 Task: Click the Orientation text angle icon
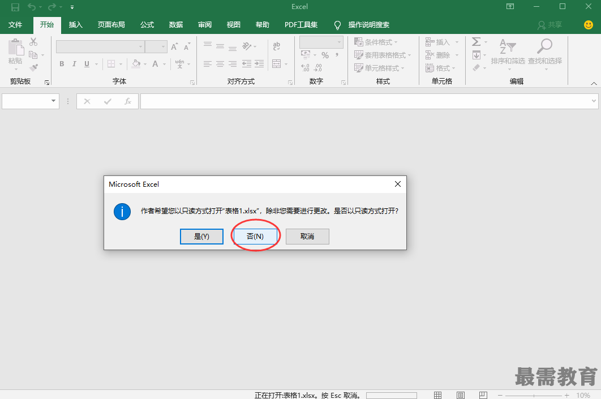coord(247,46)
